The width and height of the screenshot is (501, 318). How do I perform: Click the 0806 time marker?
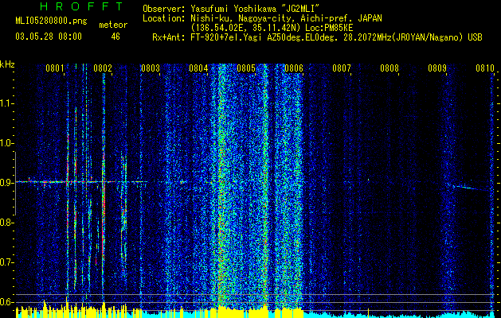(294, 68)
